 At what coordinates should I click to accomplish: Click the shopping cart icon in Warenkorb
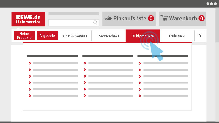coord(164,18)
